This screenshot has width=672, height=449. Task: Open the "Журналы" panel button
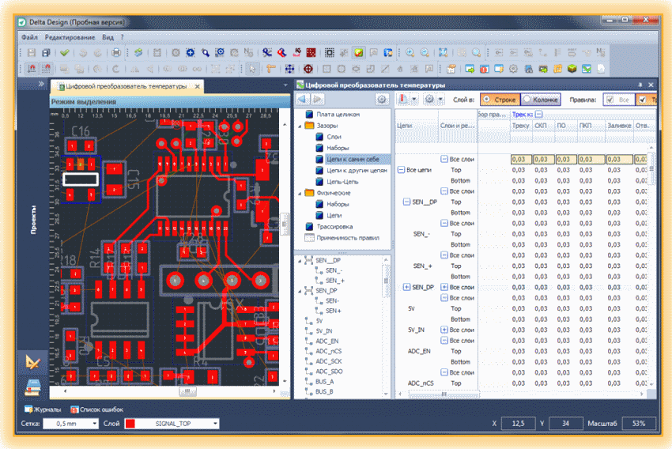pyautogui.click(x=43, y=409)
